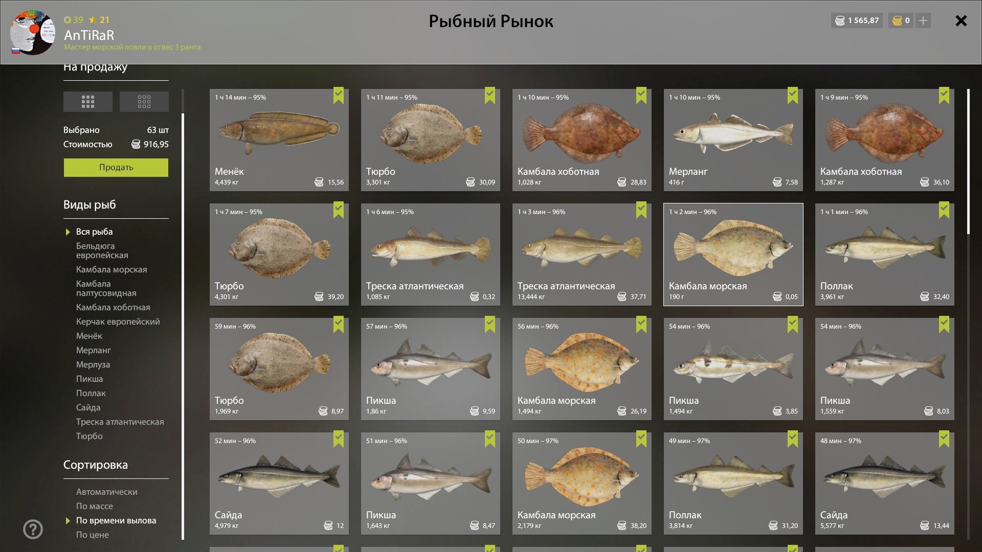Toggle selection flag on Поллак 3,961 кг

(944, 210)
